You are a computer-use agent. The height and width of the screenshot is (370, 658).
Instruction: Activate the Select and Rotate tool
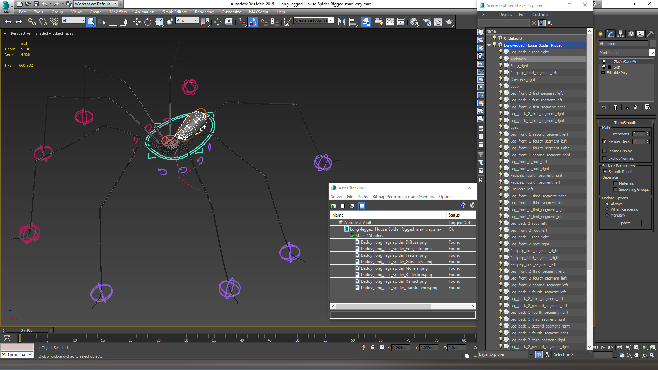click(x=148, y=22)
